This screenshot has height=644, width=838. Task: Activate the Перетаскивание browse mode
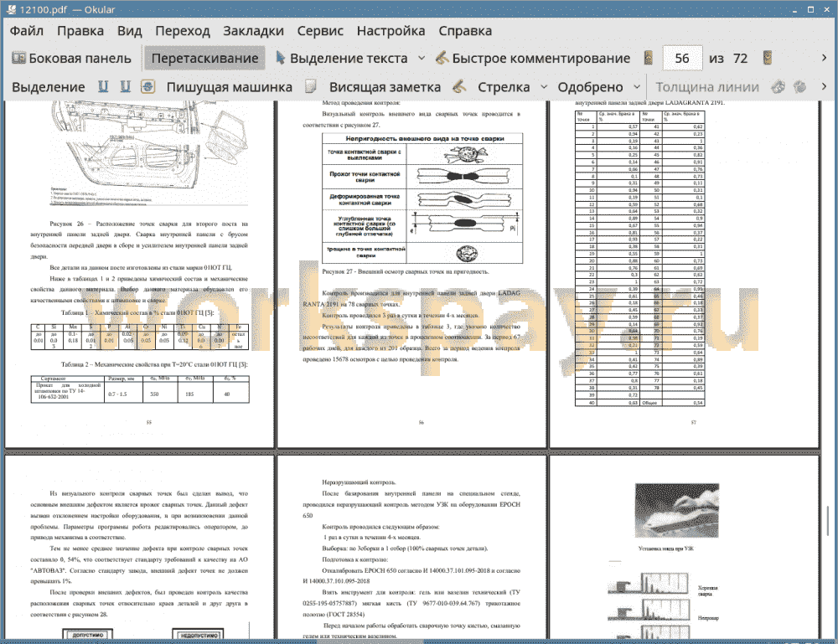click(x=204, y=59)
